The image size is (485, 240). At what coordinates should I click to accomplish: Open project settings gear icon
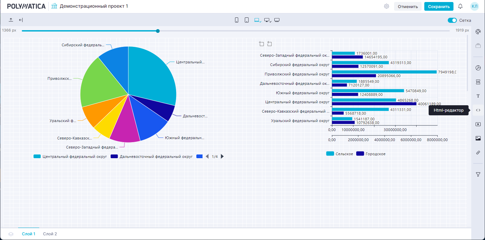tap(386, 6)
